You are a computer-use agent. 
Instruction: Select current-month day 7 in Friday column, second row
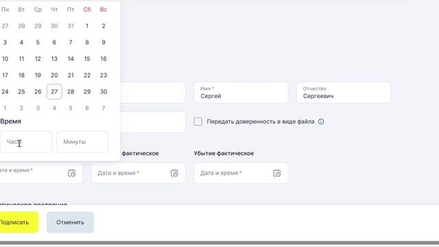(x=71, y=43)
